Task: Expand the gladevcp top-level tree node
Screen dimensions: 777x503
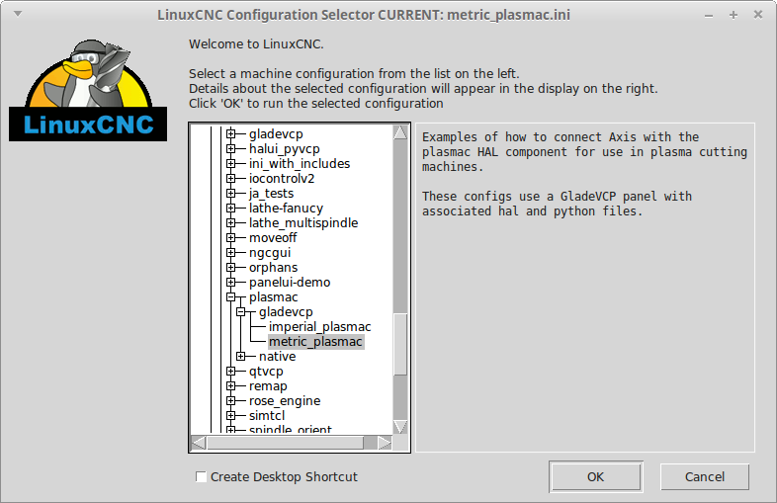Action: pyautogui.click(x=231, y=133)
